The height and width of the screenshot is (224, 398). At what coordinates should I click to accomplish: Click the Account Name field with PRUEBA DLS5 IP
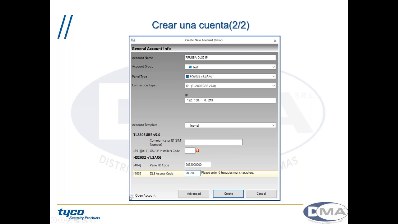point(230,58)
